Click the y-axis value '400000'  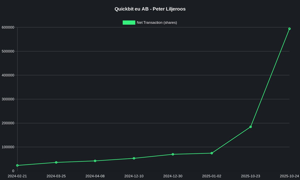(x=8, y=75)
